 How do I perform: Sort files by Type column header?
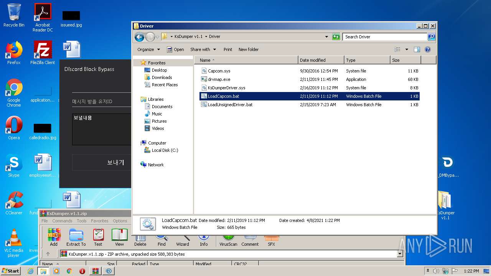[367, 60]
